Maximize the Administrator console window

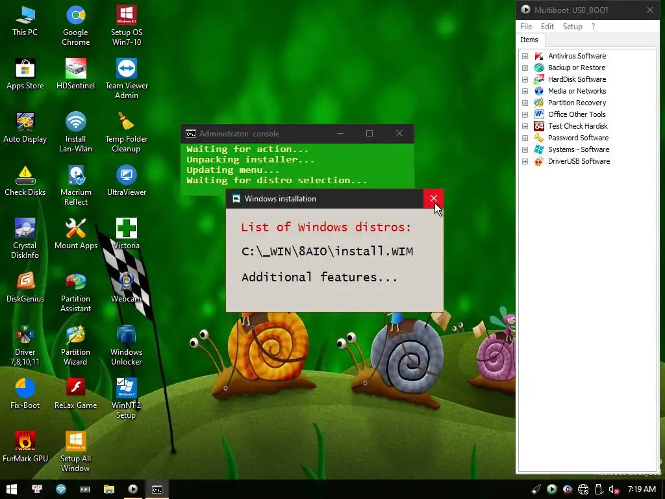pyautogui.click(x=370, y=133)
